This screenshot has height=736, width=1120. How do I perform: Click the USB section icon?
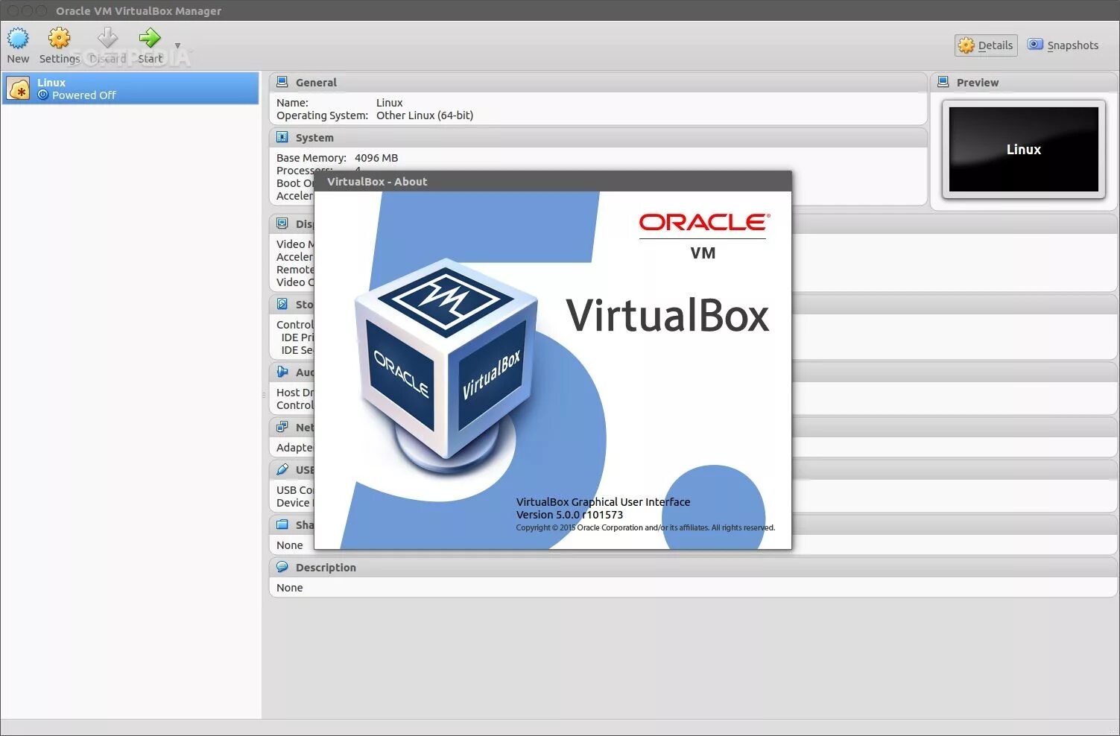pyautogui.click(x=282, y=469)
